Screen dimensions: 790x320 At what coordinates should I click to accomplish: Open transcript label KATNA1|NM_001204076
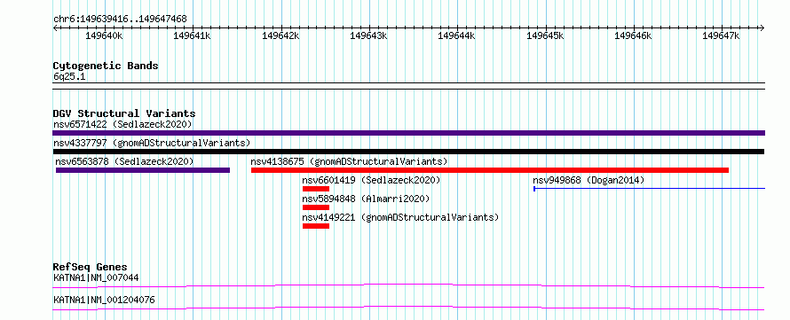[x=104, y=300]
